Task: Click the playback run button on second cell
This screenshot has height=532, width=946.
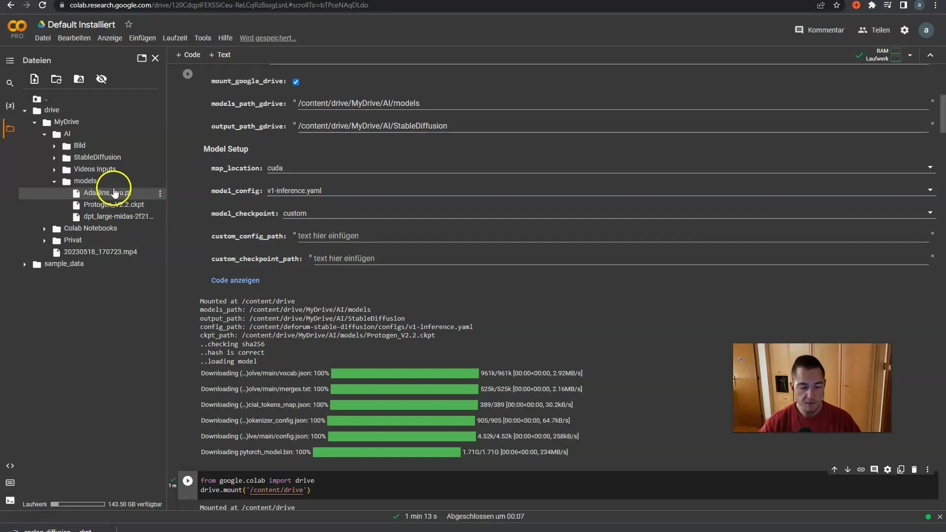Action: [x=188, y=481]
